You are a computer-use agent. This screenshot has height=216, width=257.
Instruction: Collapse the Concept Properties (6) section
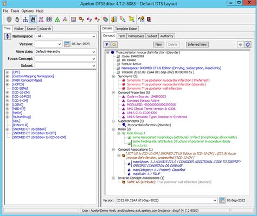pyautogui.click(x=113, y=92)
